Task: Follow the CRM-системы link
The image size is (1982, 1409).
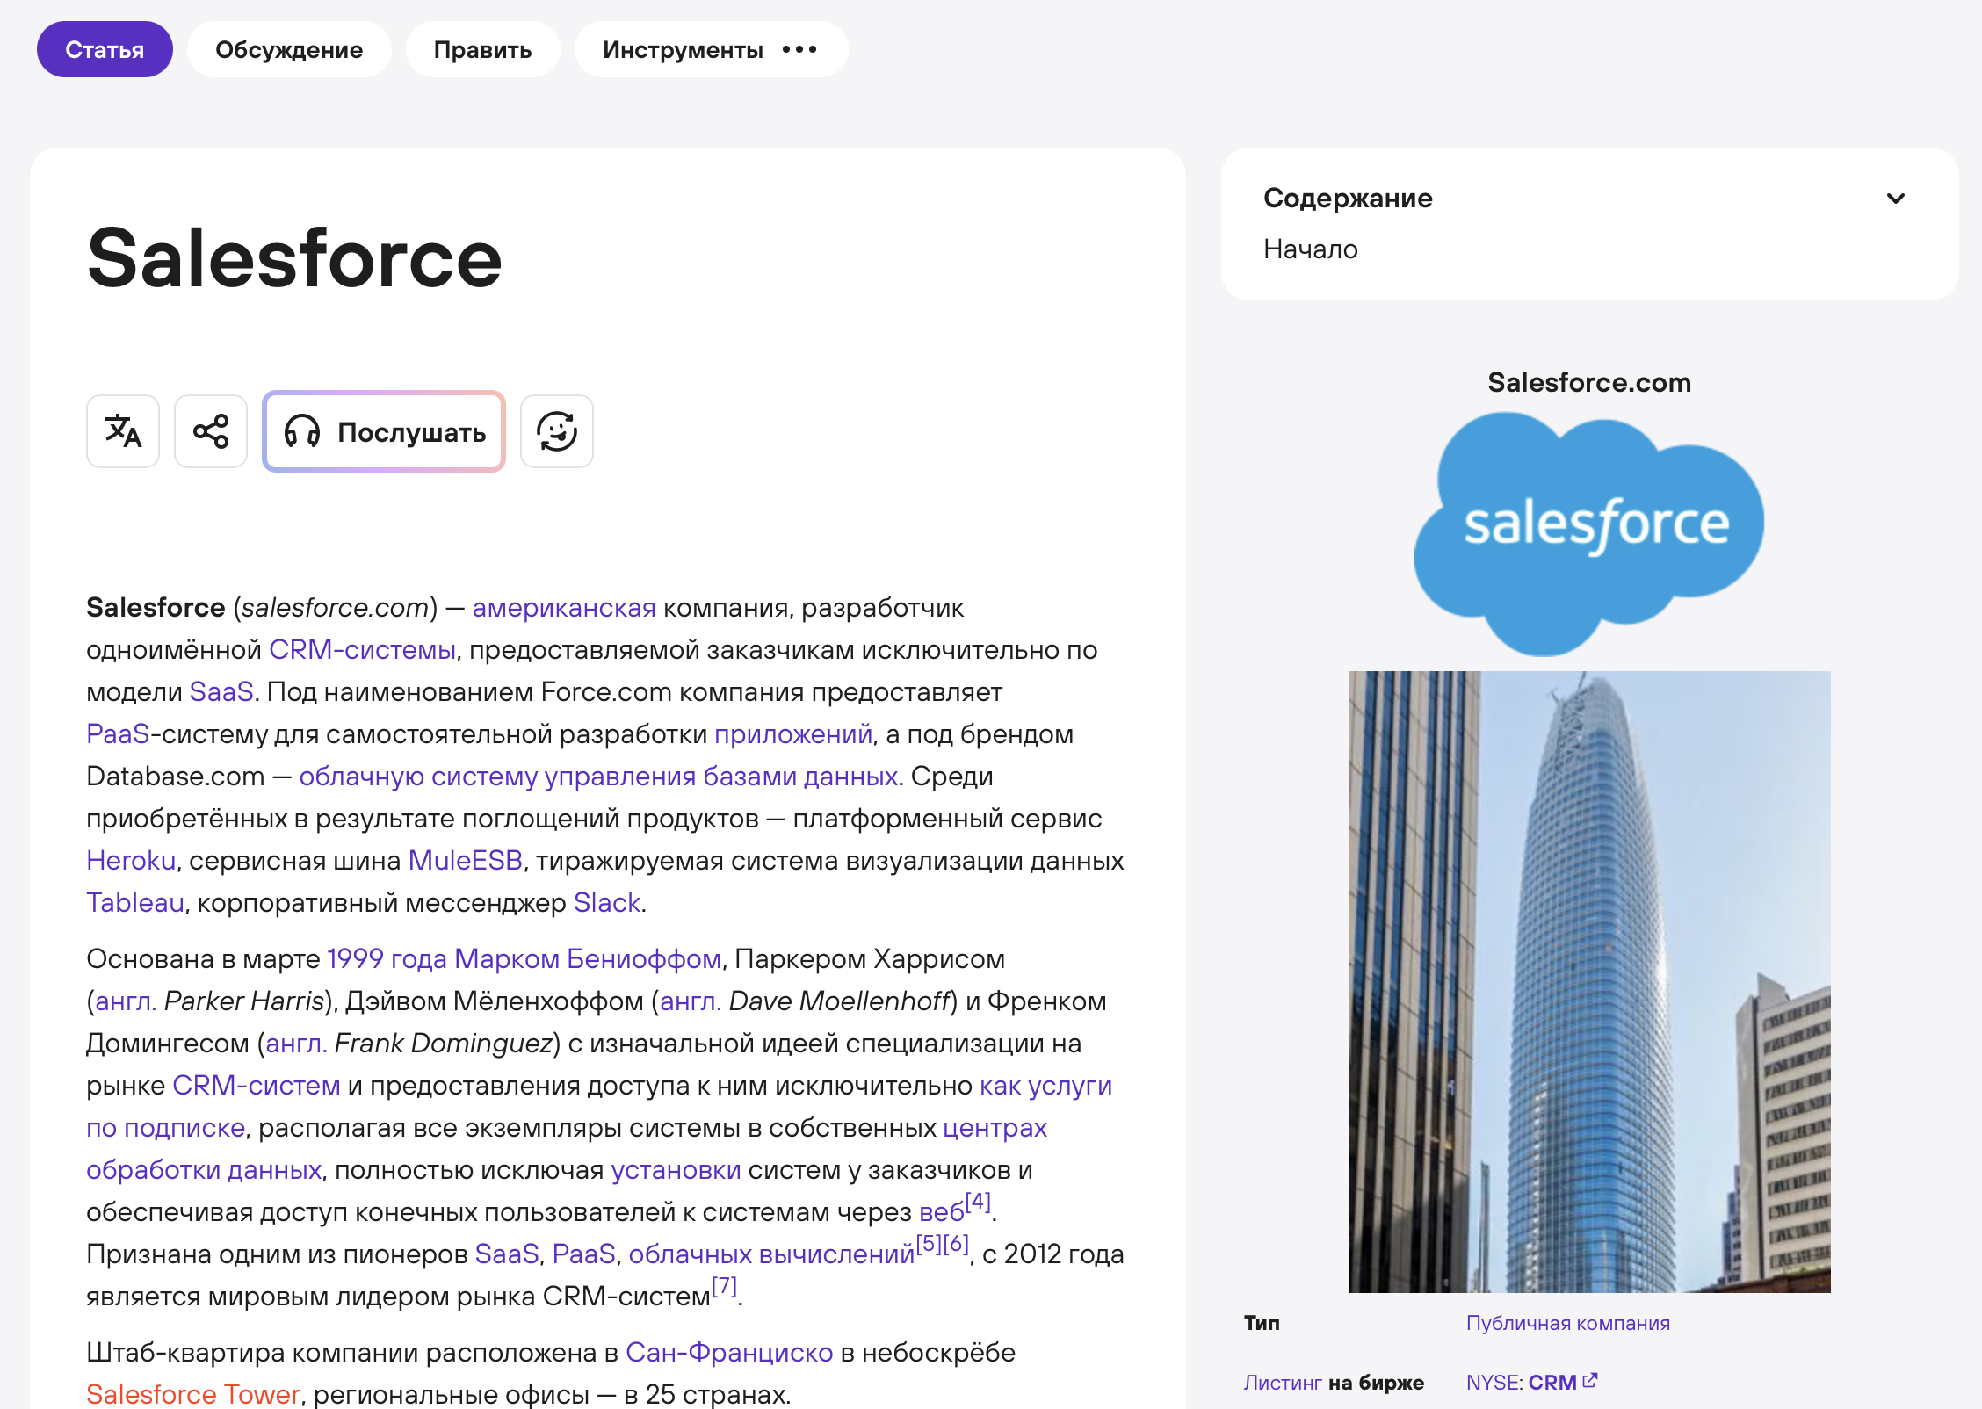Action: (x=362, y=650)
